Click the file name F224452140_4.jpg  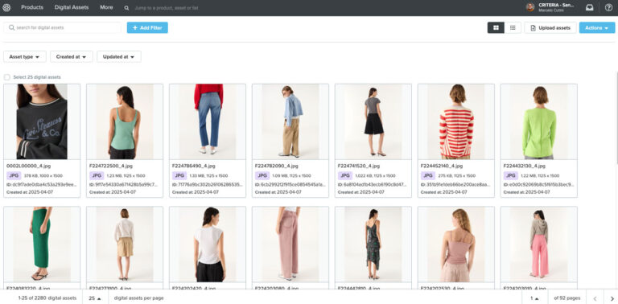[x=442, y=166]
